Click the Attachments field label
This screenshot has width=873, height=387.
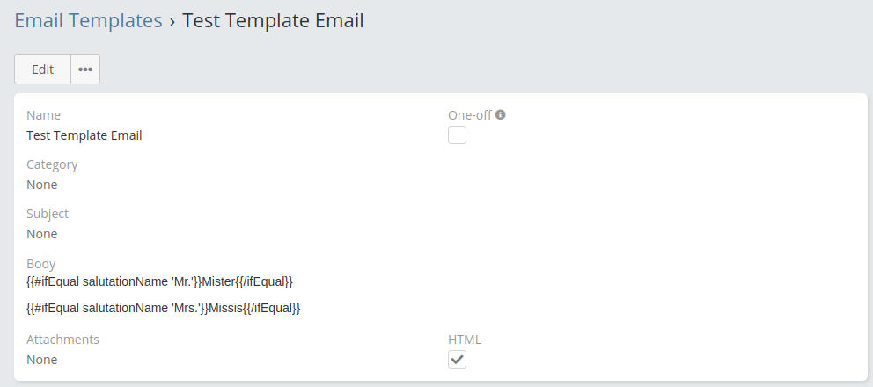pos(62,340)
